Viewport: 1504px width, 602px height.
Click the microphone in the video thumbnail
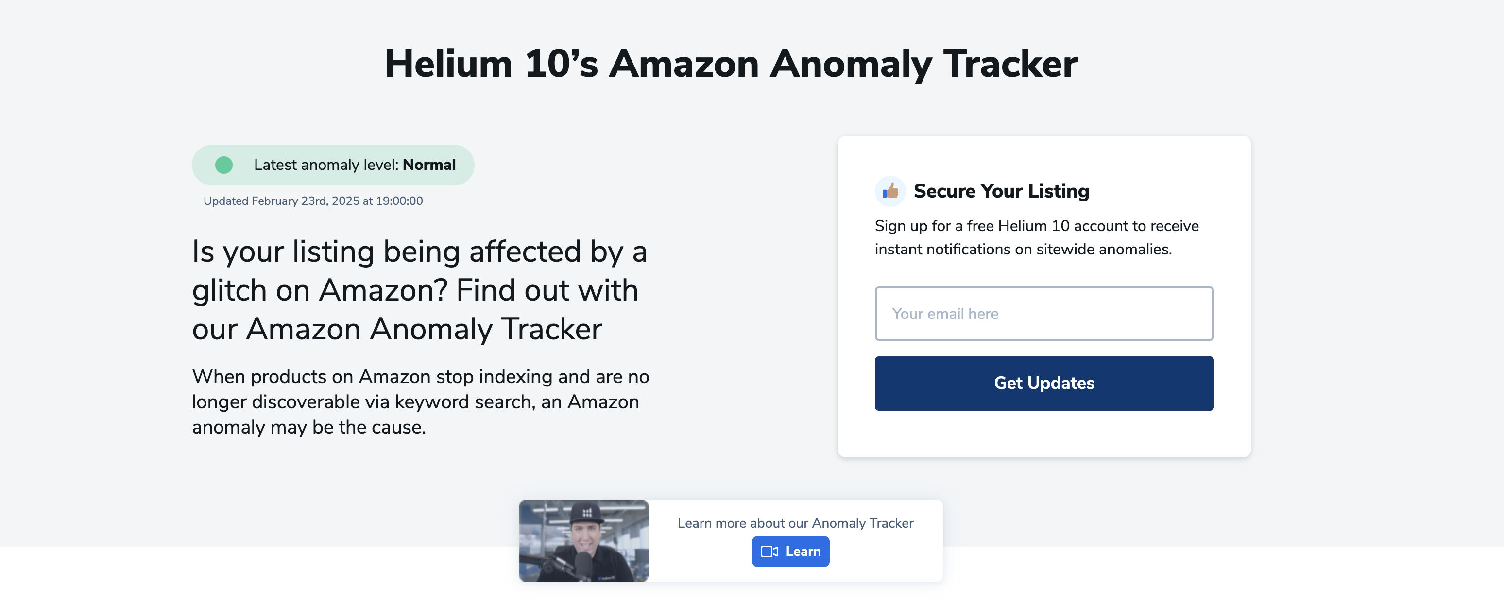(x=582, y=565)
